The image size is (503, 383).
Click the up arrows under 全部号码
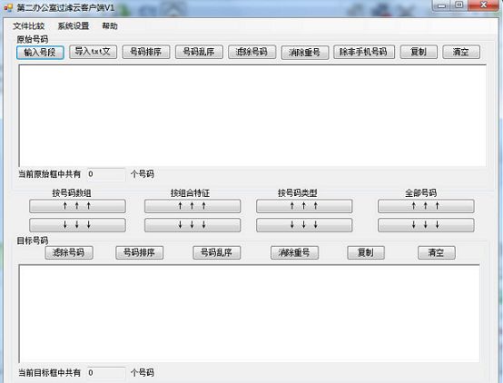click(x=426, y=206)
